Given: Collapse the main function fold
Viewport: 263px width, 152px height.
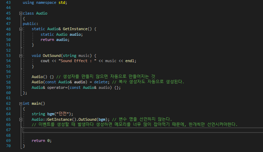Looking at the screenshot, I should pos(21,104).
